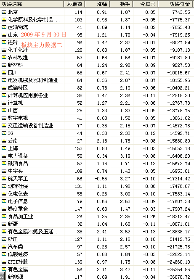Click the icon beside 酿酒食品 row
This screenshot has height=280, width=194.
click(4, 164)
